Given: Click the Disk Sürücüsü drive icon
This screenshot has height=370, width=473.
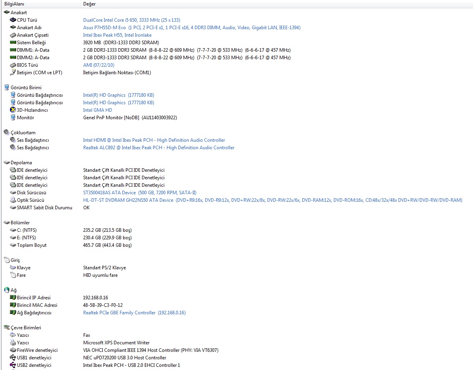Looking at the screenshot, I should 13,193.
